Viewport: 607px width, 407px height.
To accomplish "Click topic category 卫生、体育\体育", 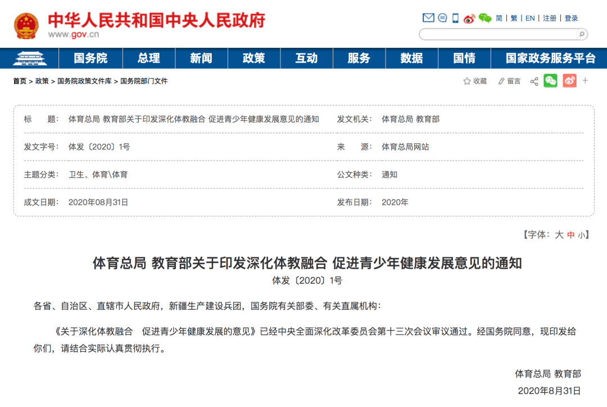I will [98, 175].
